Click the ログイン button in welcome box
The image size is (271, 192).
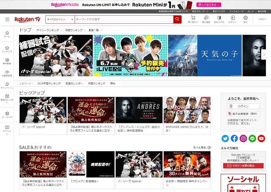[x=243, y=106]
